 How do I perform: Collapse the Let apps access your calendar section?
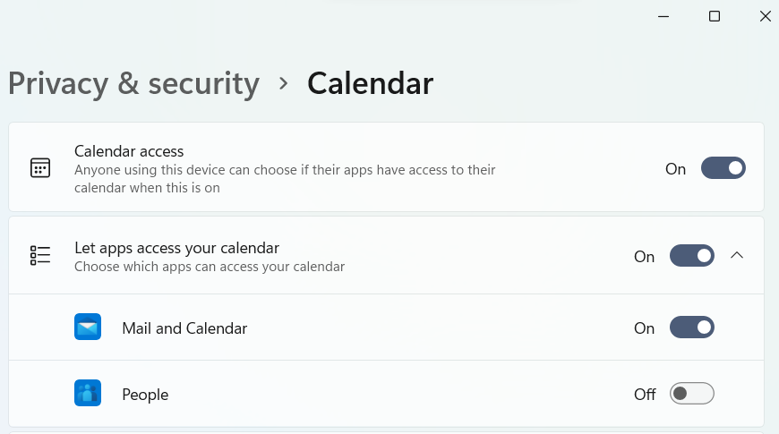737,256
